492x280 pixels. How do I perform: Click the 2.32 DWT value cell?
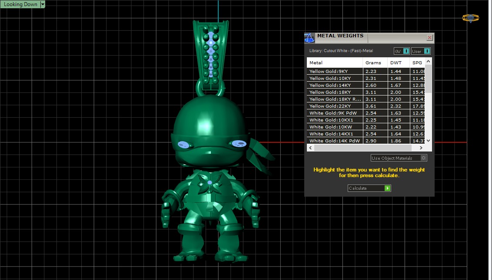(399, 106)
